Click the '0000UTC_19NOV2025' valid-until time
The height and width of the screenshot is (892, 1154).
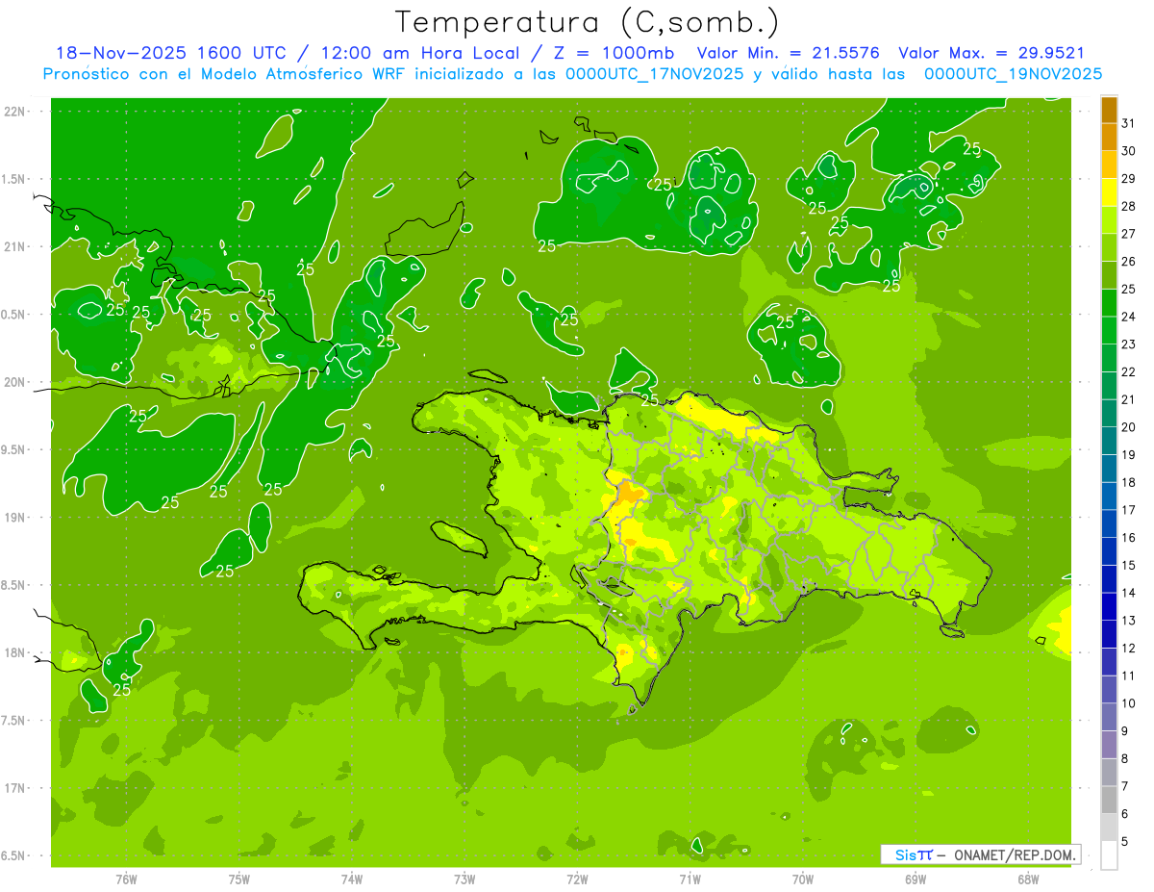pos(1013,74)
